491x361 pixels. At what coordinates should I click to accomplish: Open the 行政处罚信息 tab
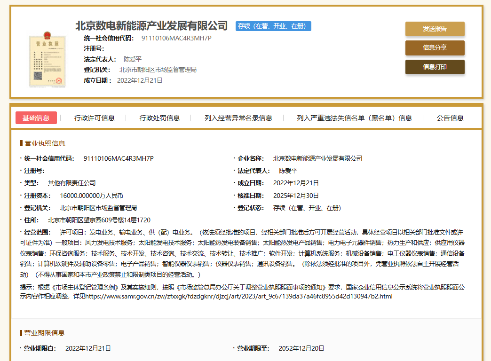click(x=159, y=118)
